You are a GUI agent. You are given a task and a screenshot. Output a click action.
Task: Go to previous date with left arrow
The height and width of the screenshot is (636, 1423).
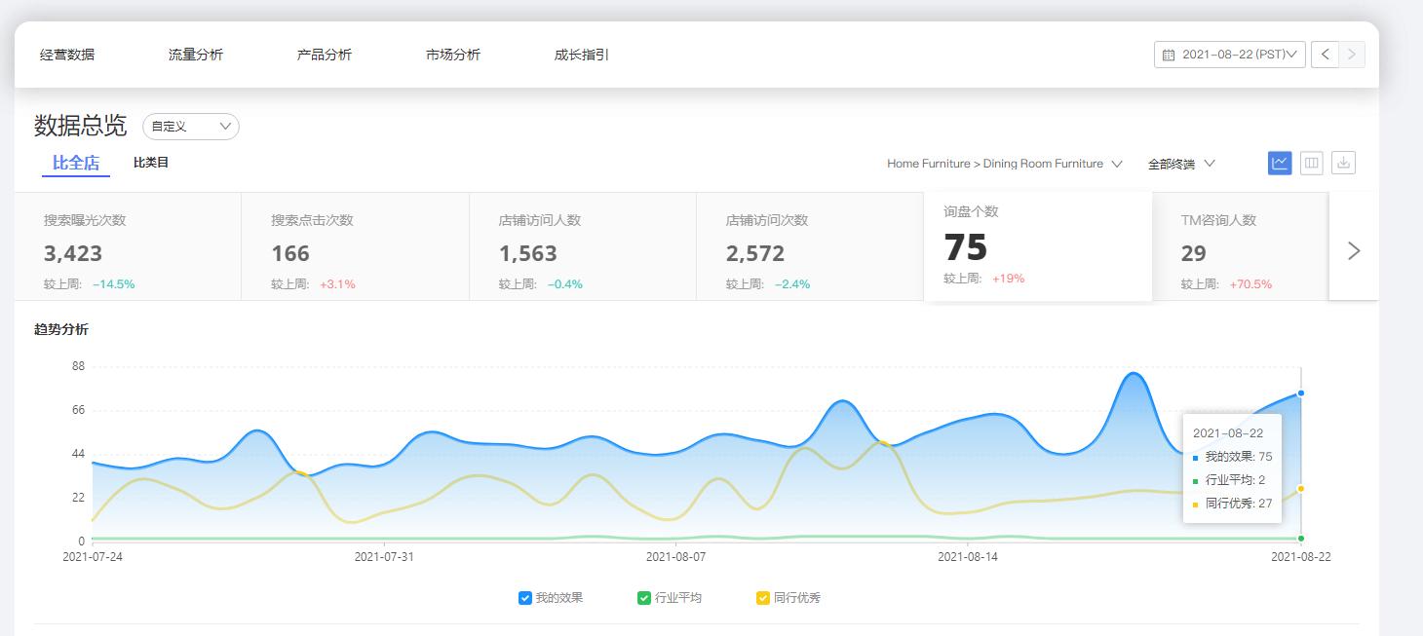coord(1325,55)
